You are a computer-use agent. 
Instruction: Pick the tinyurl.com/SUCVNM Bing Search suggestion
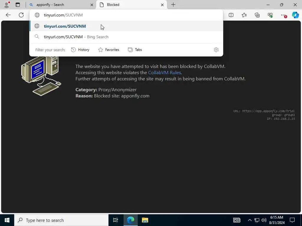(126, 37)
